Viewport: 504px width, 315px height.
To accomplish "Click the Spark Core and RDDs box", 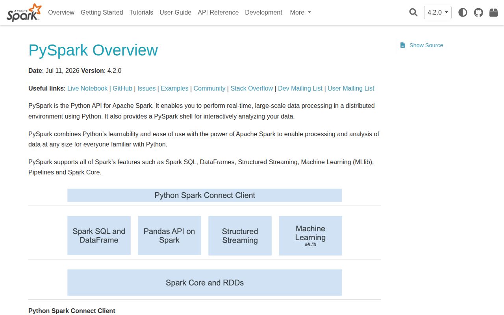I will pos(205,282).
